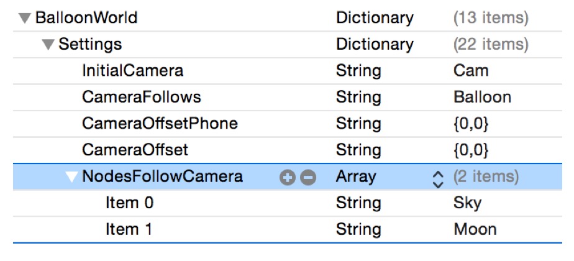
Task: Click the plus icon on NodesFollowCamera row
Action: (x=286, y=177)
